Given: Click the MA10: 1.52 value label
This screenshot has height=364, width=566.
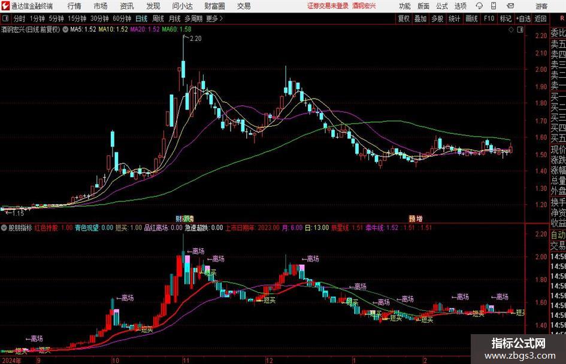Looking at the screenshot, I should pos(113,29).
